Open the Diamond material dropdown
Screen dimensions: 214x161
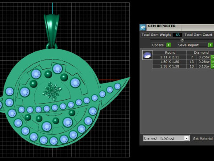(x=187, y=138)
